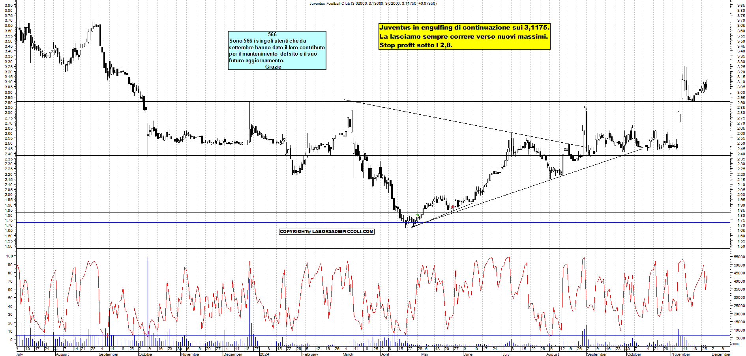Click the green arrow marker near the May low
Viewport: 746px width, 356px height.
(x=418, y=215)
